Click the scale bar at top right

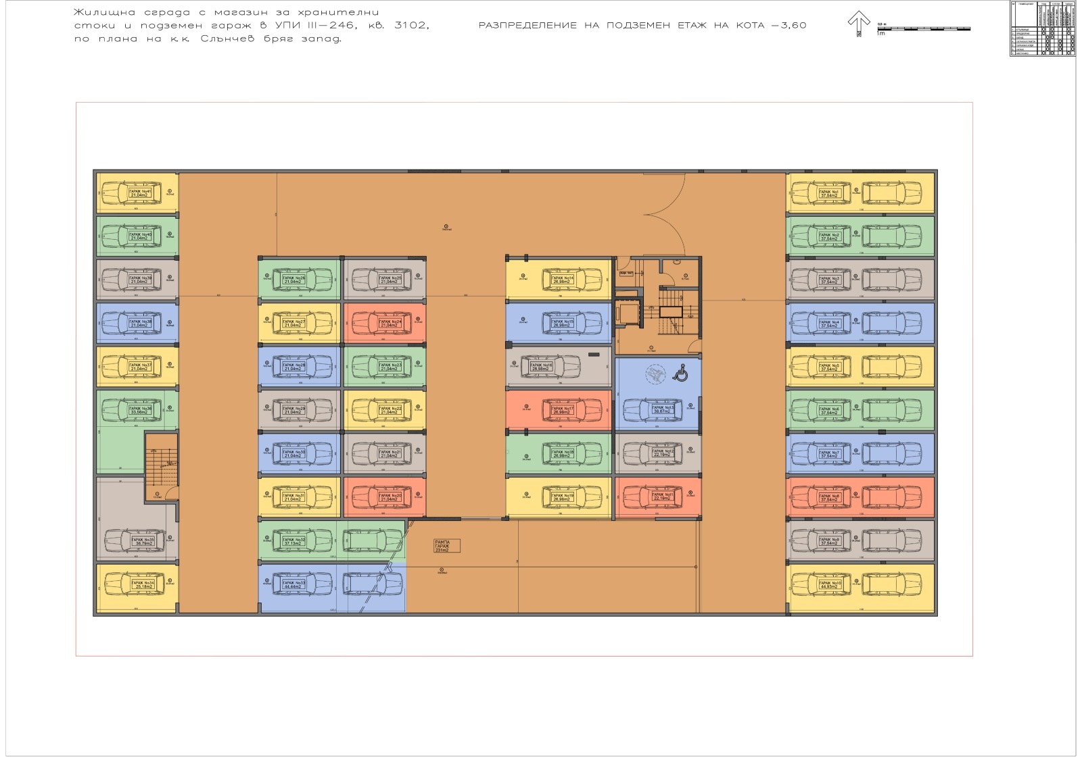tap(923, 29)
